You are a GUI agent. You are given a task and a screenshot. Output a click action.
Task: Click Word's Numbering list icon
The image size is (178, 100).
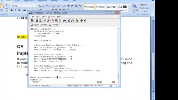[58, 6]
